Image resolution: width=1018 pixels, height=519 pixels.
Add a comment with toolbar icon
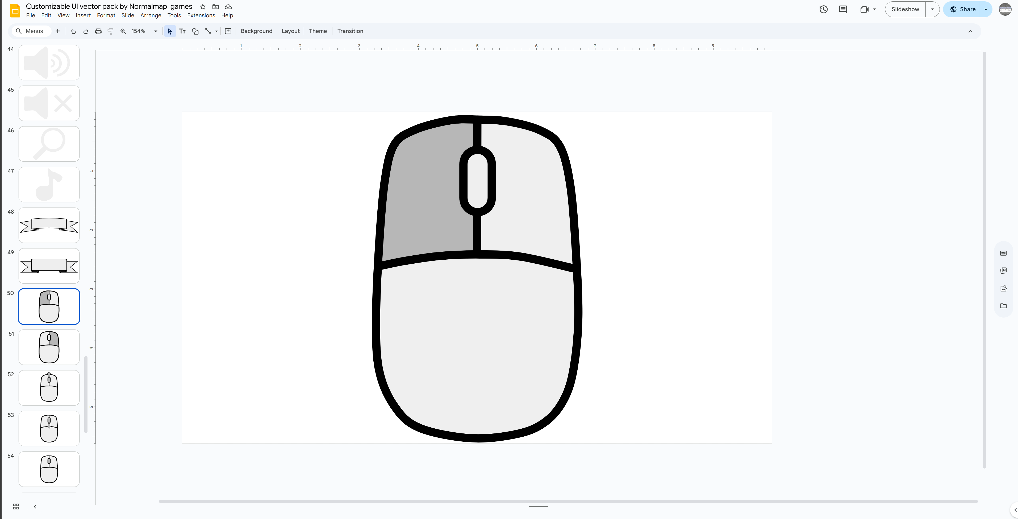click(x=228, y=31)
